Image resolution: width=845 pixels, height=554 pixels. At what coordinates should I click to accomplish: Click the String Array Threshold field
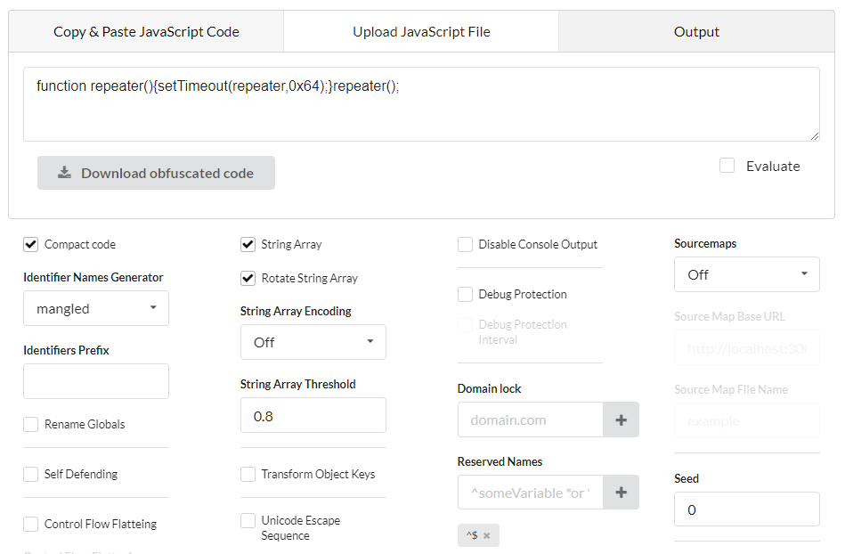(313, 415)
